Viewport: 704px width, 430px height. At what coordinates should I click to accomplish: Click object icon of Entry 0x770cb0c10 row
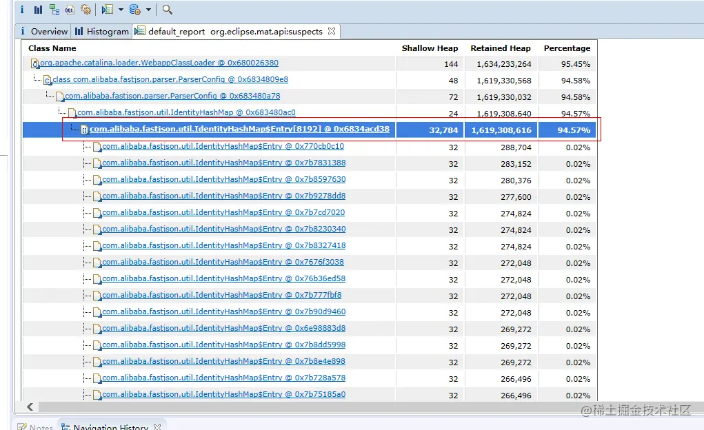point(97,147)
